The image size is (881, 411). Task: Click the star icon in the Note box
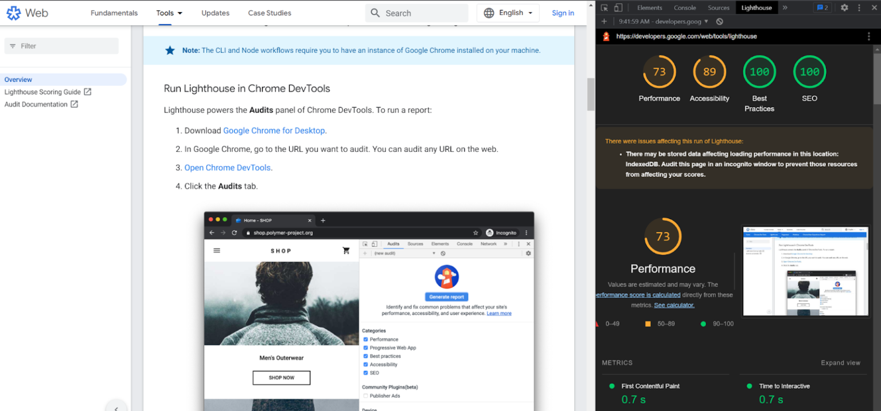point(170,50)
